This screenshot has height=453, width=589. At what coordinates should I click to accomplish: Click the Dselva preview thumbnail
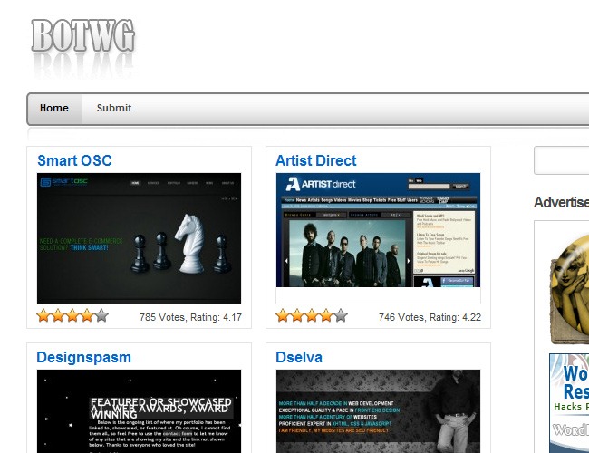(x=378, y=411)
